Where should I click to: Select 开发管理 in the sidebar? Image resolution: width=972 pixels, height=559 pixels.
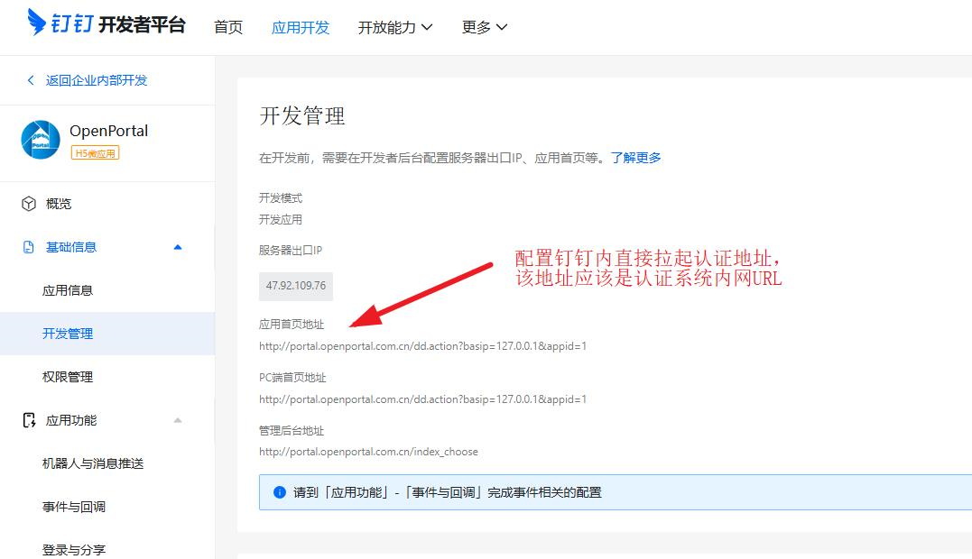68,334
